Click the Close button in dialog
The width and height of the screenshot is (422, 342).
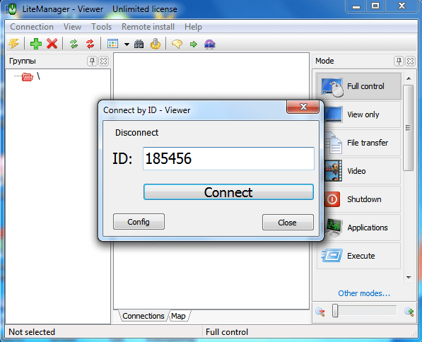click(288, 223)
